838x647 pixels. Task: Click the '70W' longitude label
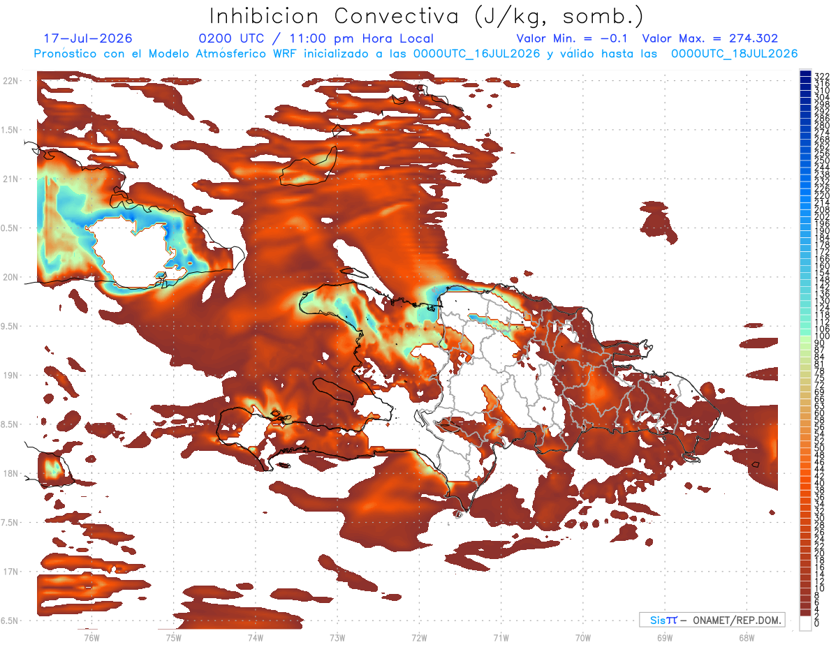583,637
